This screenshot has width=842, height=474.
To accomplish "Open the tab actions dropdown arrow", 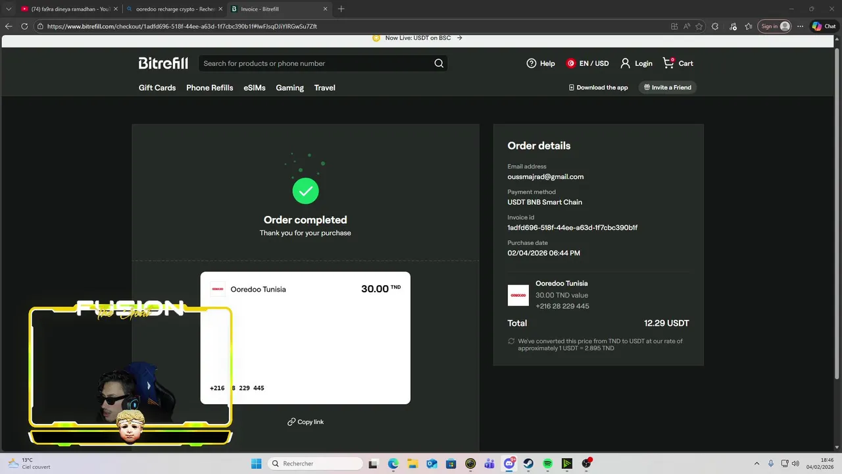I will pos(8,9).
